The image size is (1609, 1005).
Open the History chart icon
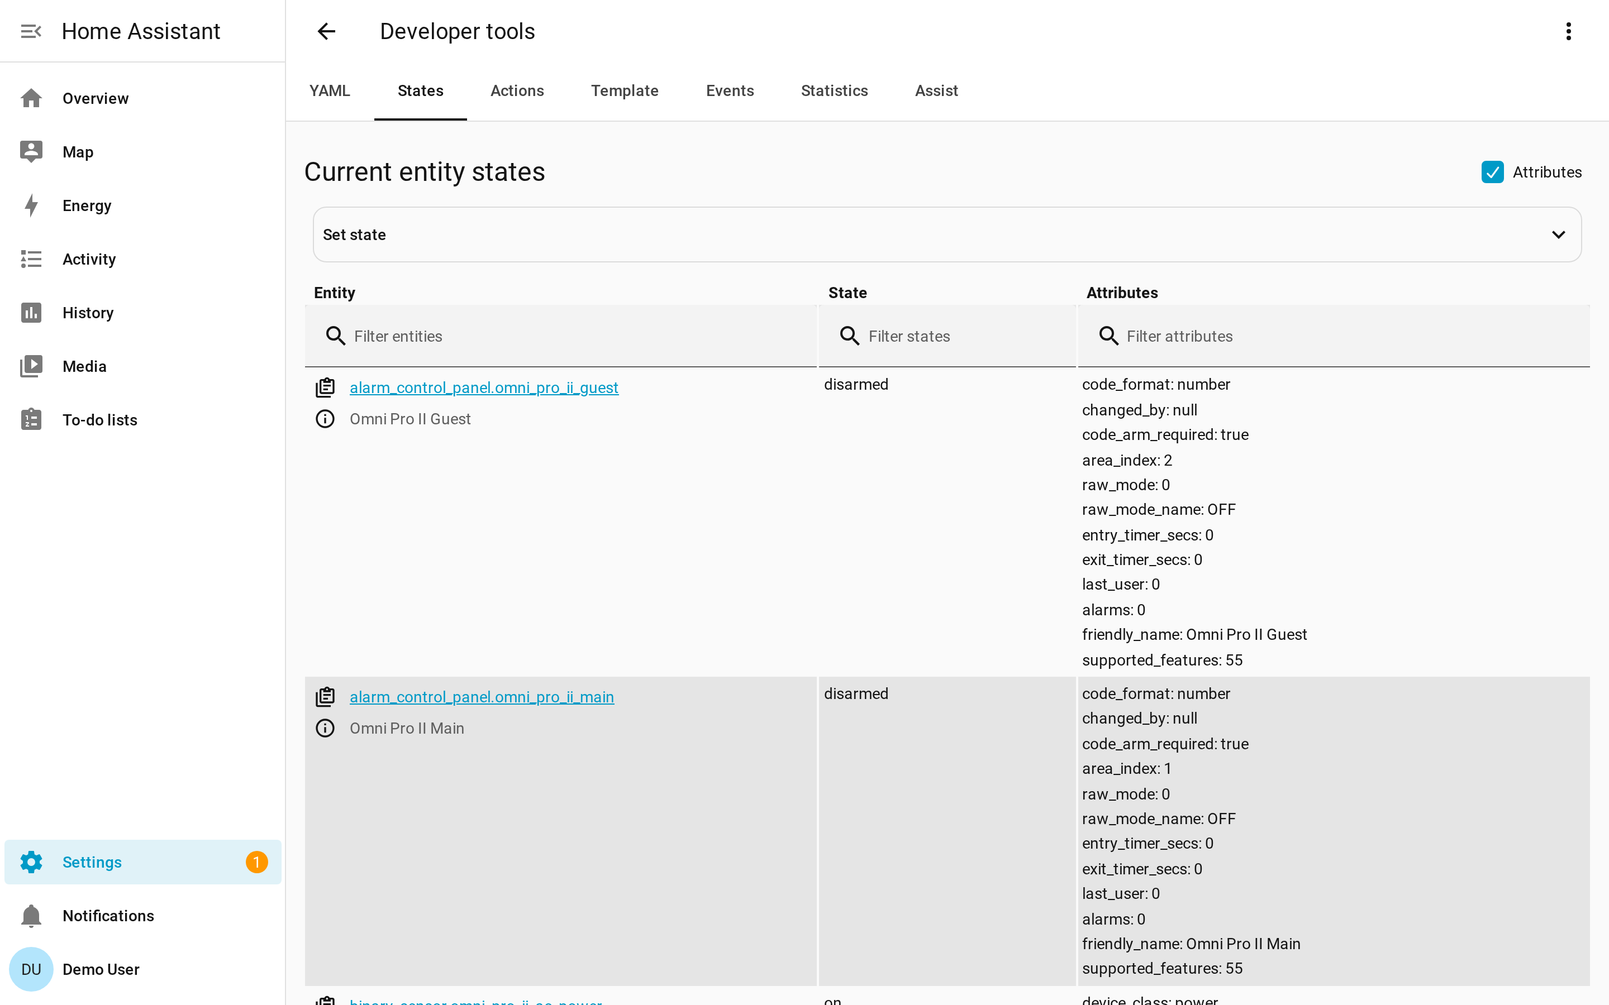click(x=31, y=313)
